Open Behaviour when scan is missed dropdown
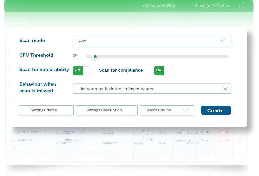 coord(152,89)
